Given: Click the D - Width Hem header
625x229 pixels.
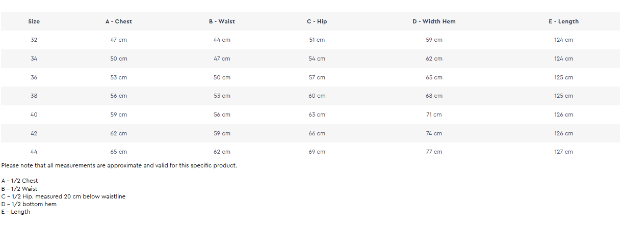Looking at the screenshot, I should (434, 21).
